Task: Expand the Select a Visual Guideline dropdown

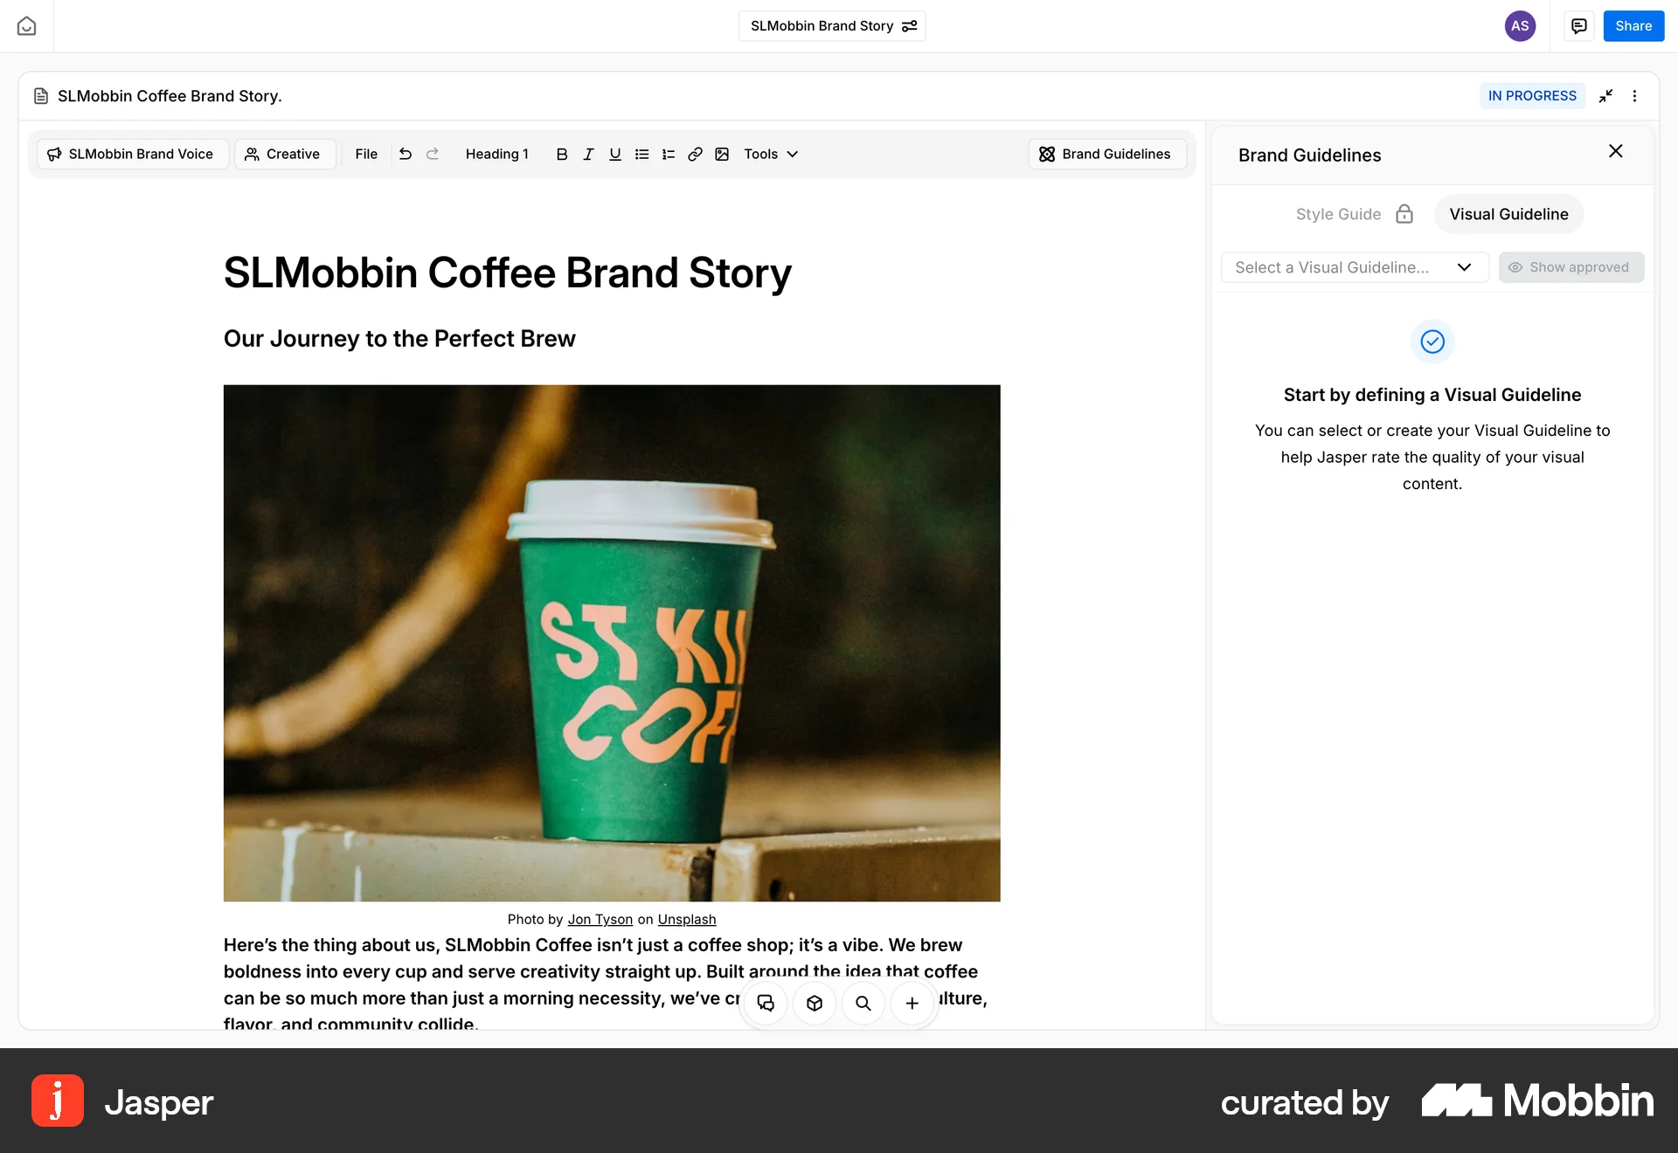Action: pyautogui.click(x=1354, y=267)
